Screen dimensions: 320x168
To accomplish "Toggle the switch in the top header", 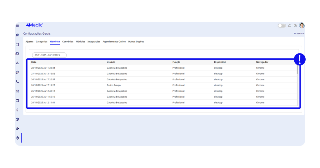I will (x=282, y=26).
